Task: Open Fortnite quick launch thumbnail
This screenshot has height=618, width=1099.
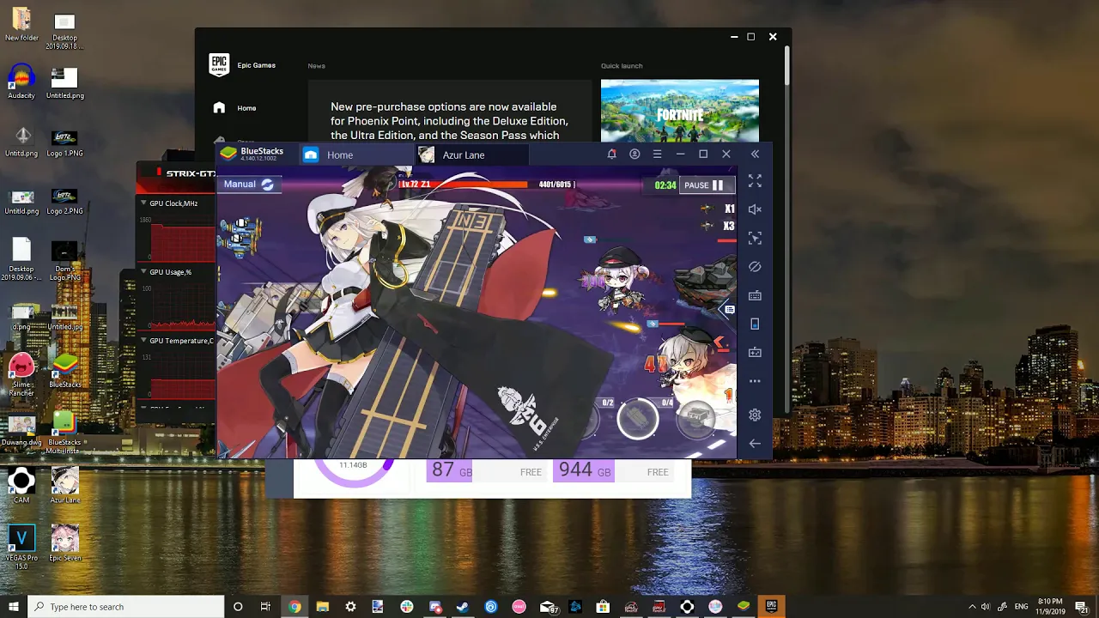Action: pos(680,111)
